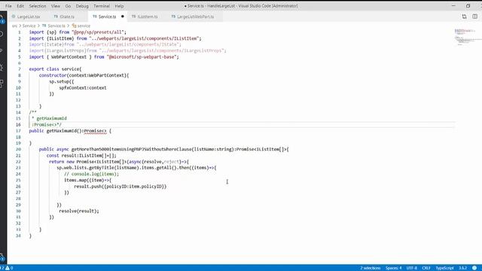Click the '@pnp/sp/presets/all' import string
The image size is (482, 271).
98,32
